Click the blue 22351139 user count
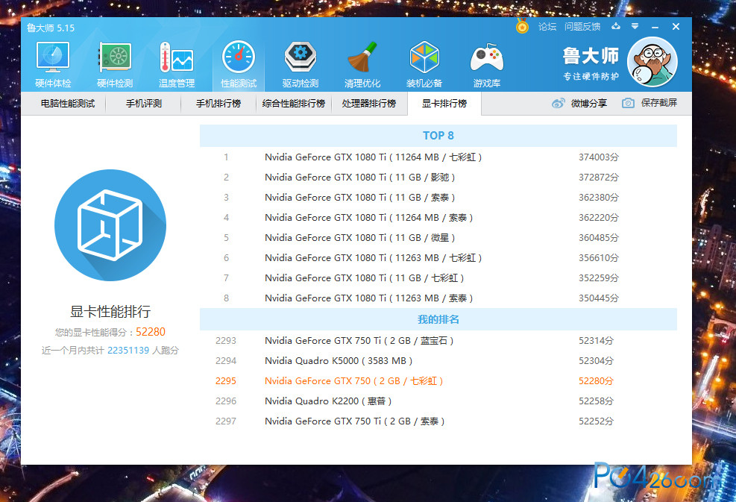This screenshot has width=736, height=502. tap(128, 351)
